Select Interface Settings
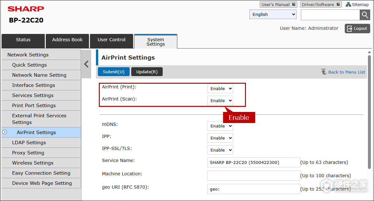 pyautogui.click(x=41, y=85)
